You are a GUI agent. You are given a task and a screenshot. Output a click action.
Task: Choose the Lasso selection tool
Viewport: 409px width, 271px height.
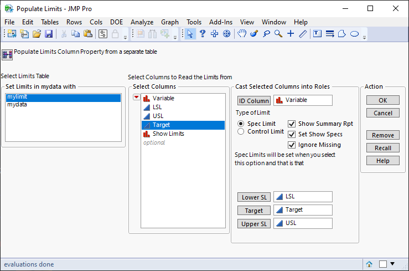pyautogui.click(x=266, y=34)
